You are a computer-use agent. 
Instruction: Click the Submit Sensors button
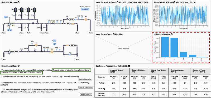click(86, 94)
